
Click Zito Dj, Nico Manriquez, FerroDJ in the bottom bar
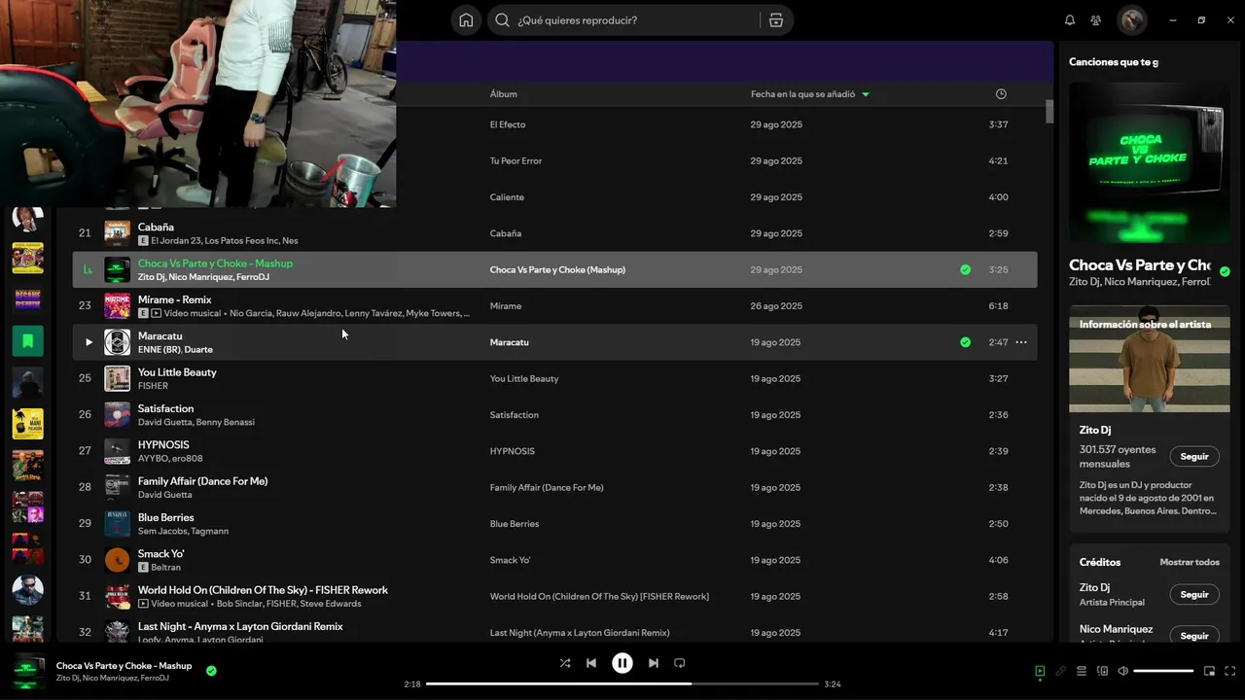112,678
